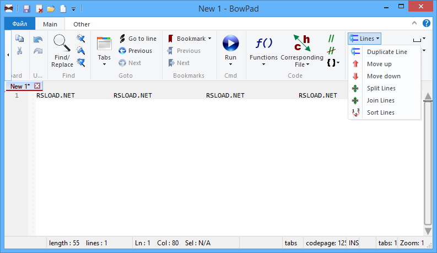The height and width of the screenshot is (253, 437).
Task: Choose Move down in the Lines menu
Action: pos(384,76)
